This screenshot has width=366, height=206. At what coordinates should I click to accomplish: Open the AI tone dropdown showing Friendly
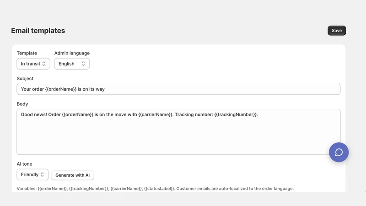[32, 174]
